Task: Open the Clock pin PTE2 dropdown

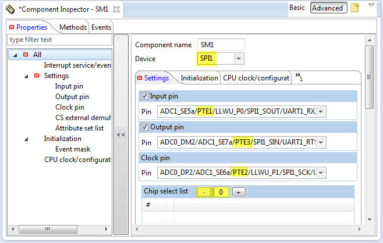Action: (321, 172)
